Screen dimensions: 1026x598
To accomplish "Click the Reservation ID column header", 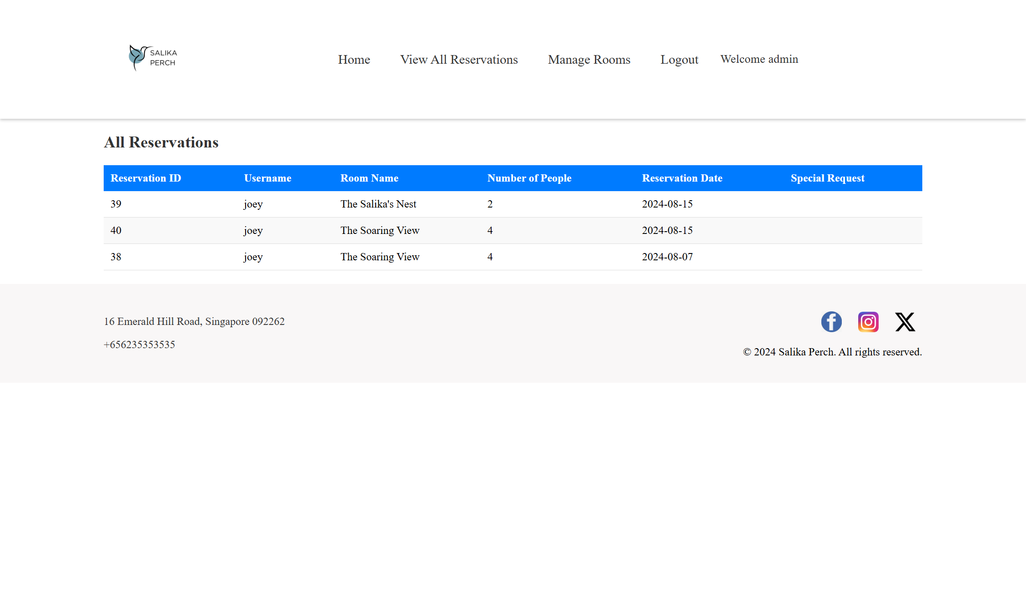I will point(146,178).
